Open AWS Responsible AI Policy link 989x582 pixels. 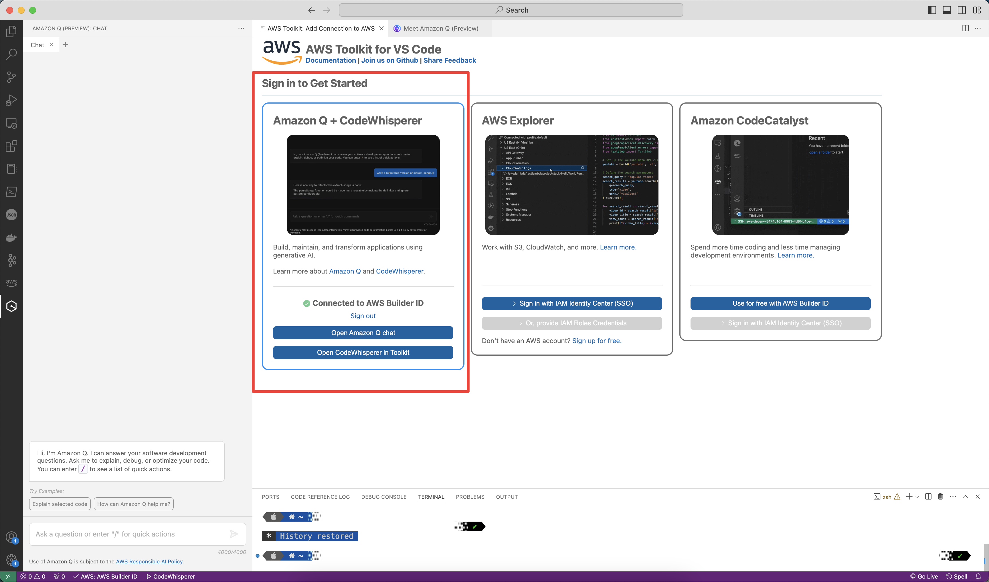pos(149,562)
